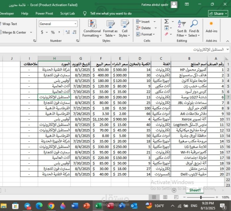Click Decrease Decimal icon
Screen dimensions: 231x211
point(74,32)
